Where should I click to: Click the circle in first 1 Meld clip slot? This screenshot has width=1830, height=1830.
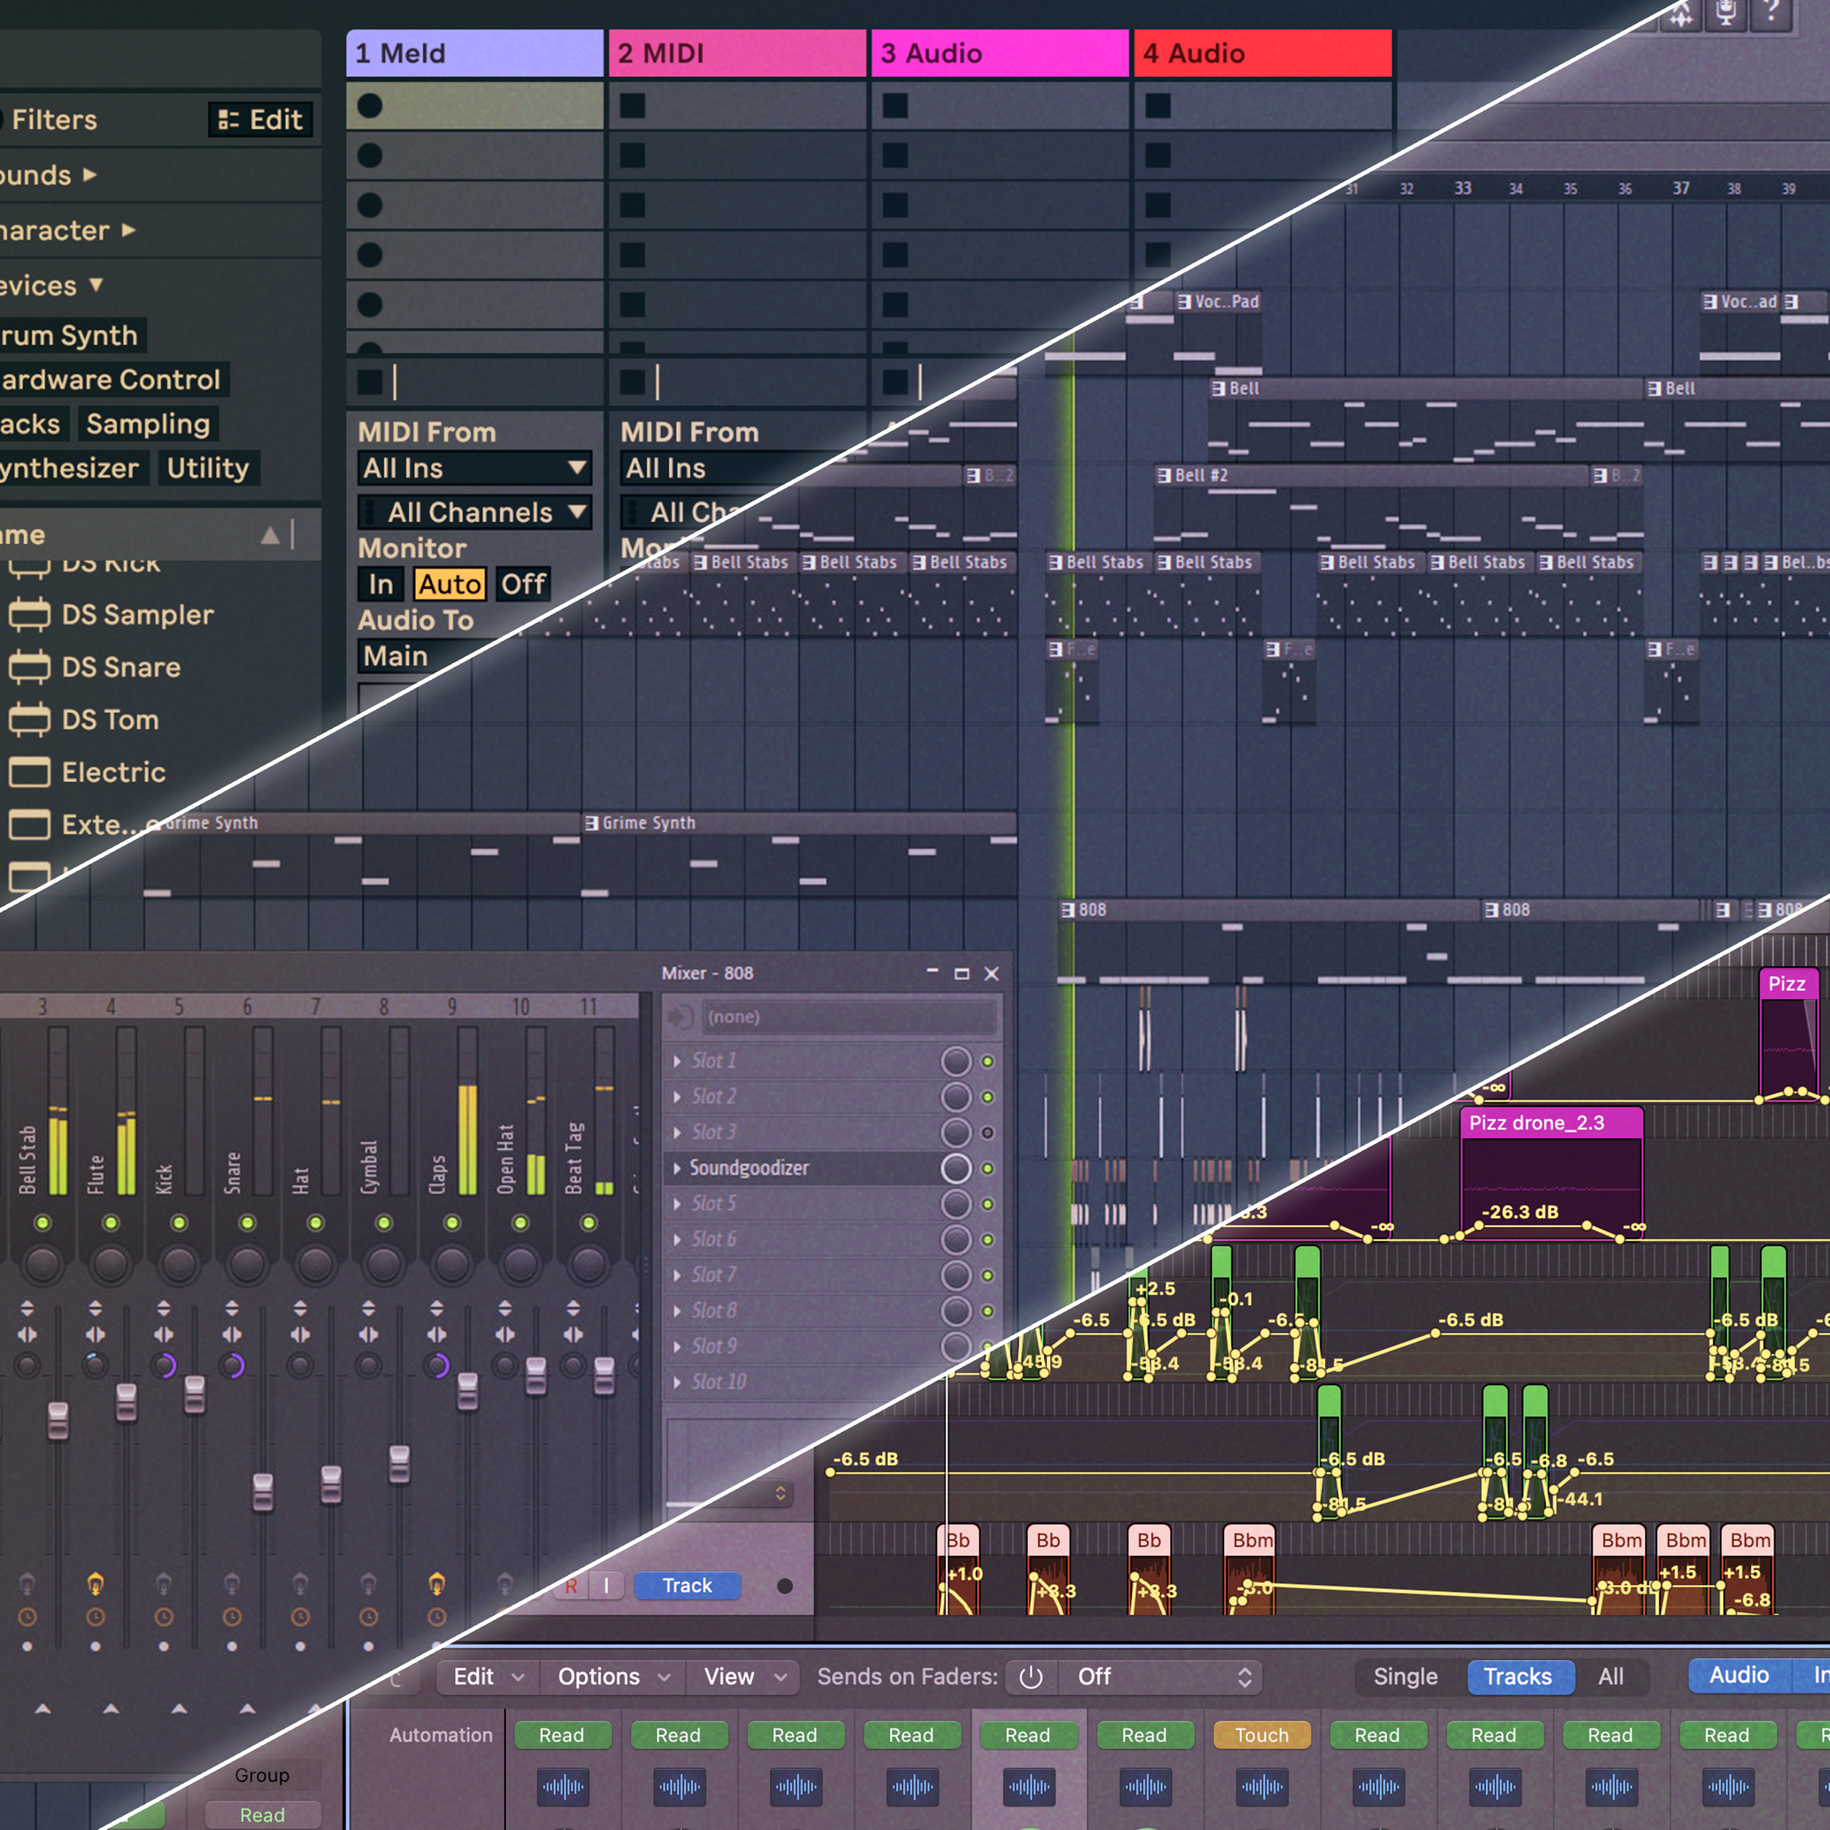(370, 106)
